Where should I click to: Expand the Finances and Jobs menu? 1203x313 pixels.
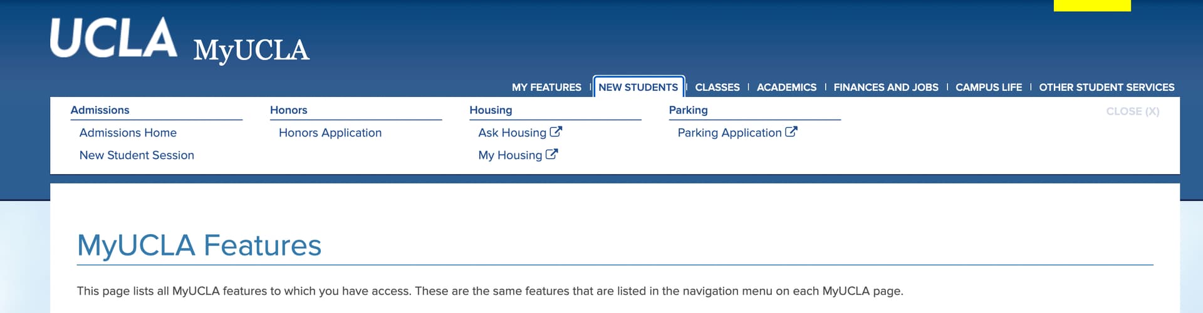886,87
